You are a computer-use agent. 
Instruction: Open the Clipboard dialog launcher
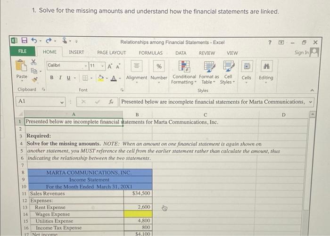click(x=43, y=89)
